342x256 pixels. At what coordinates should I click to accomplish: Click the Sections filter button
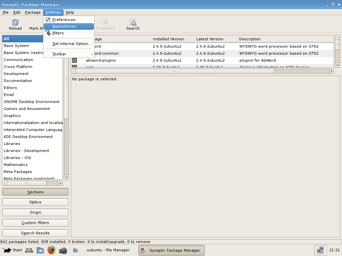point(35,192)
